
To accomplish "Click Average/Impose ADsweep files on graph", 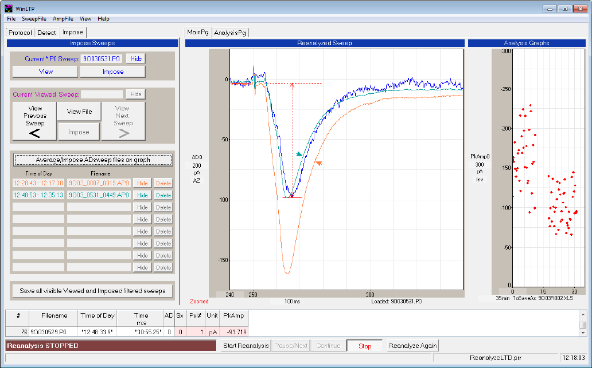I will [92, 160].
